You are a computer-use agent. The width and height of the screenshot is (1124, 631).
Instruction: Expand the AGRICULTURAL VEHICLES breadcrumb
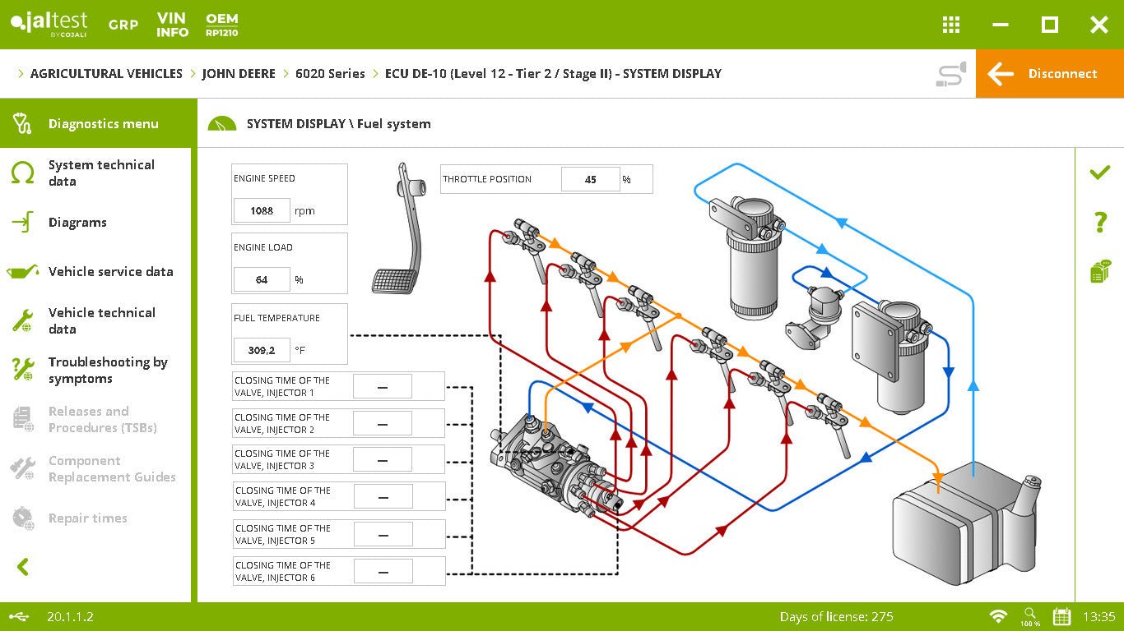tap(105, 73)
